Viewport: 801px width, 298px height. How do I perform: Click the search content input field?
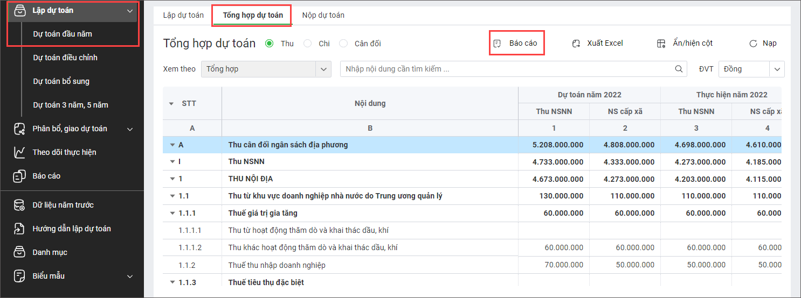(507, 69)
